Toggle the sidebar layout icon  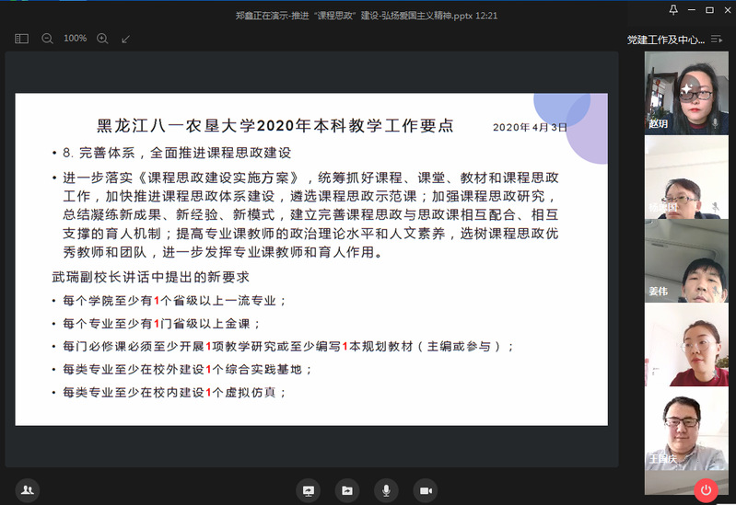coord(22,39)
